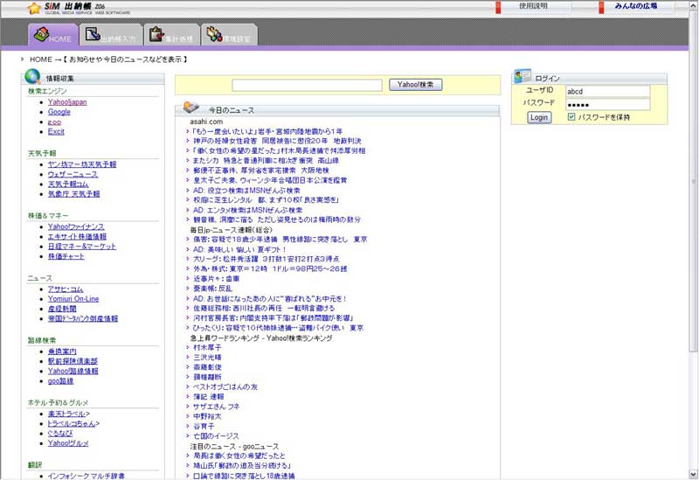The height and width of the screenshot is (480, 699).
Task: Open the Google search engine link
Action: 59,112
